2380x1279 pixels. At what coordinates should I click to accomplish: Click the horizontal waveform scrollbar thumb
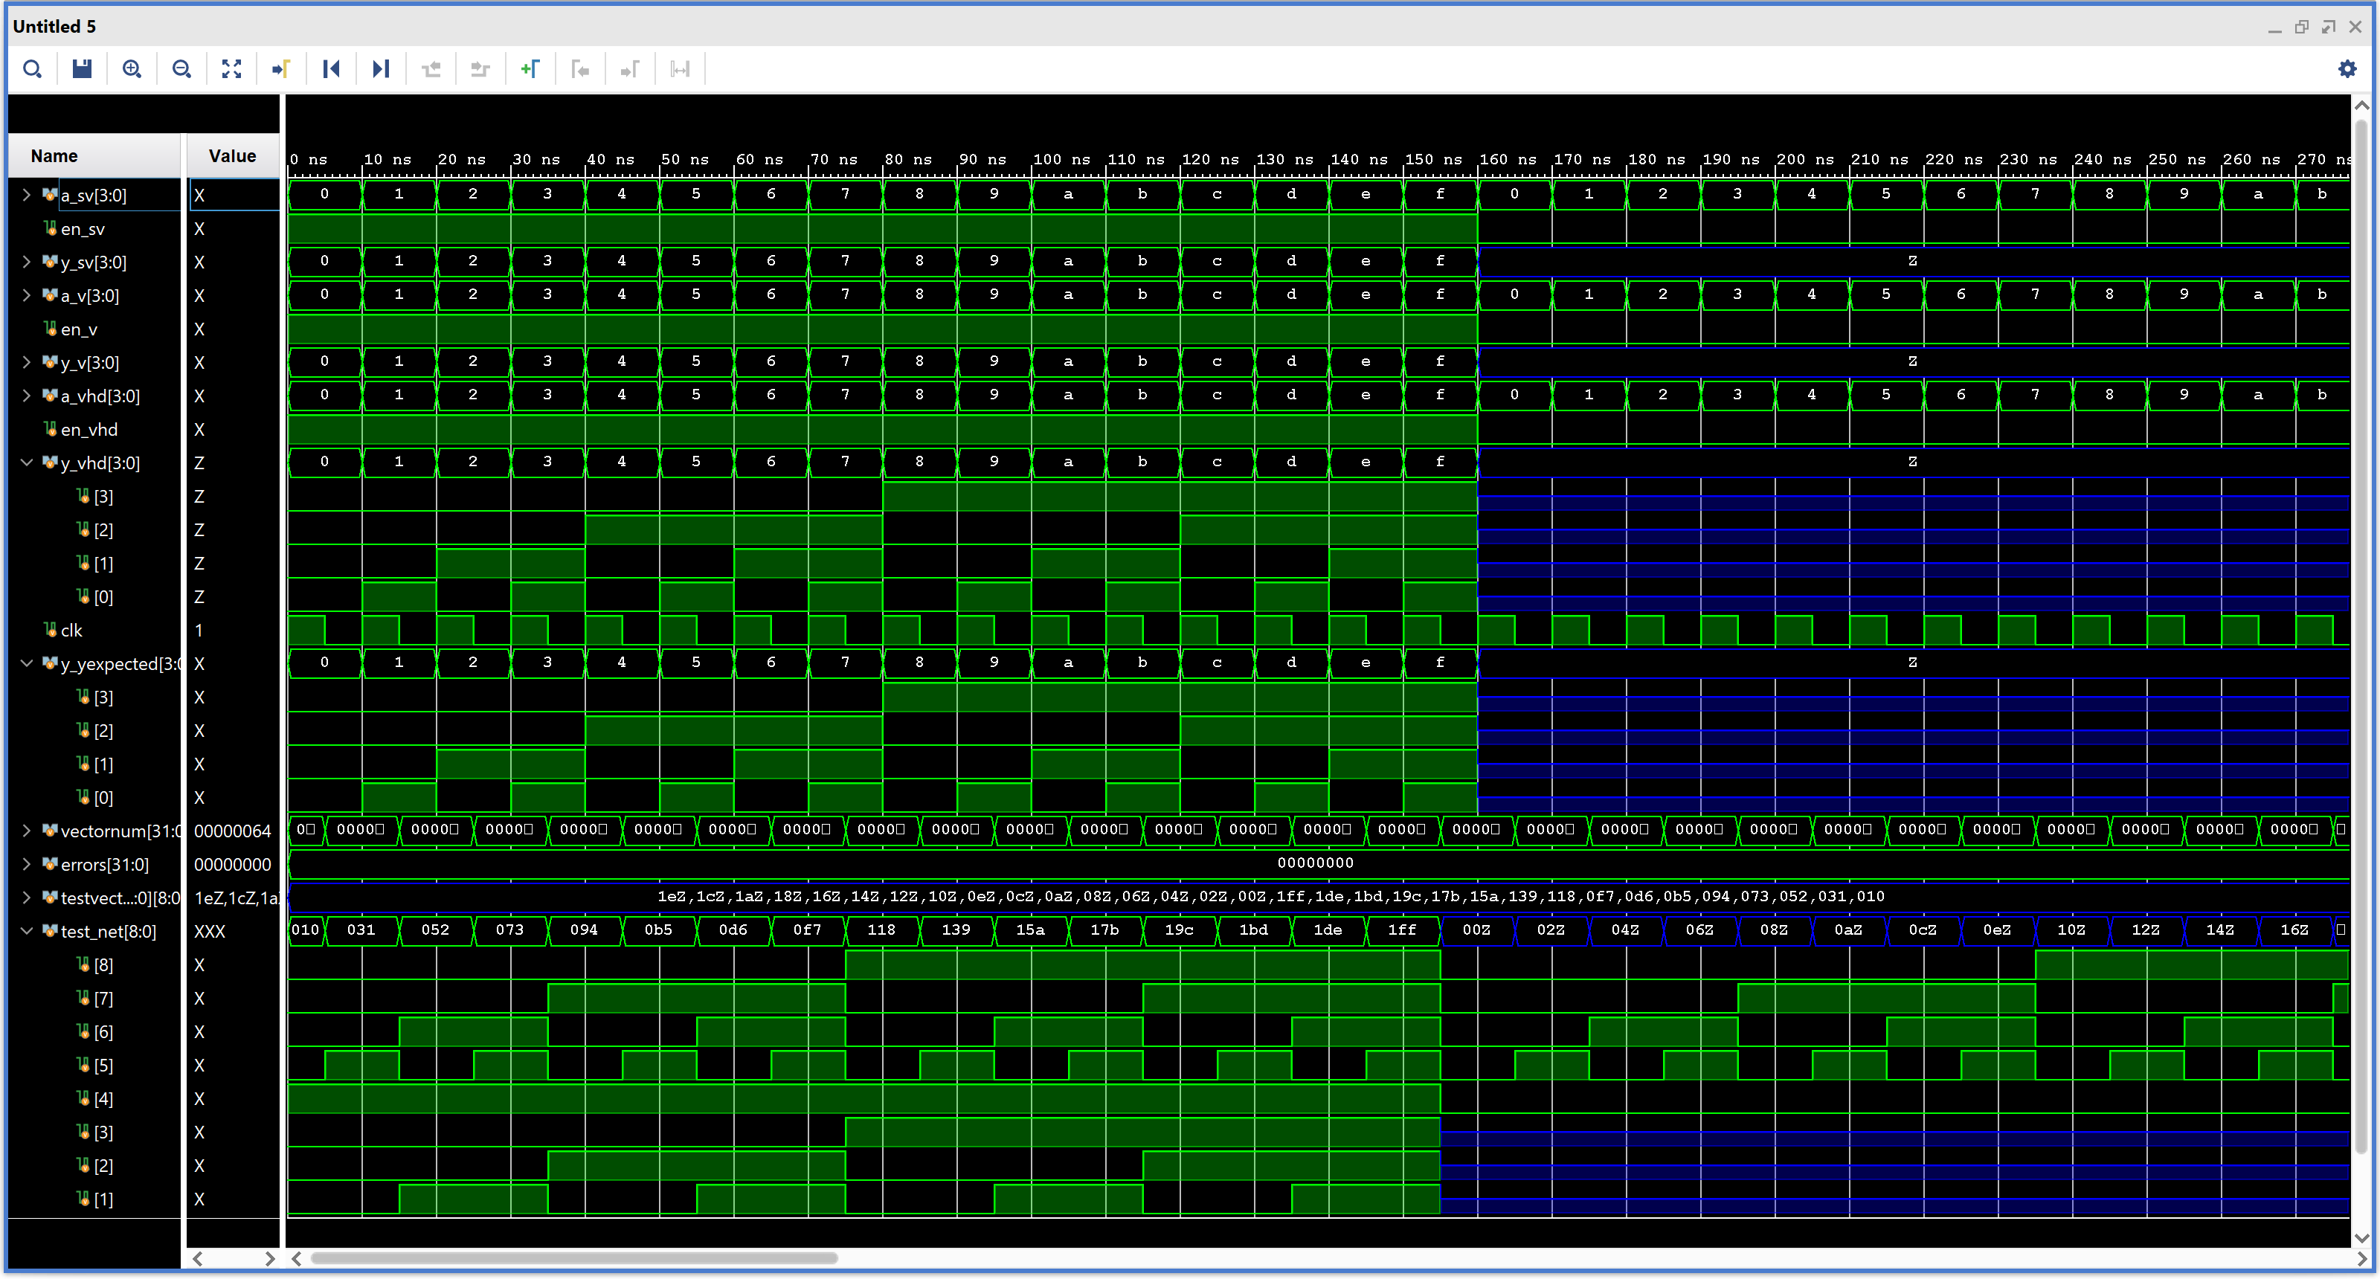573,1259
